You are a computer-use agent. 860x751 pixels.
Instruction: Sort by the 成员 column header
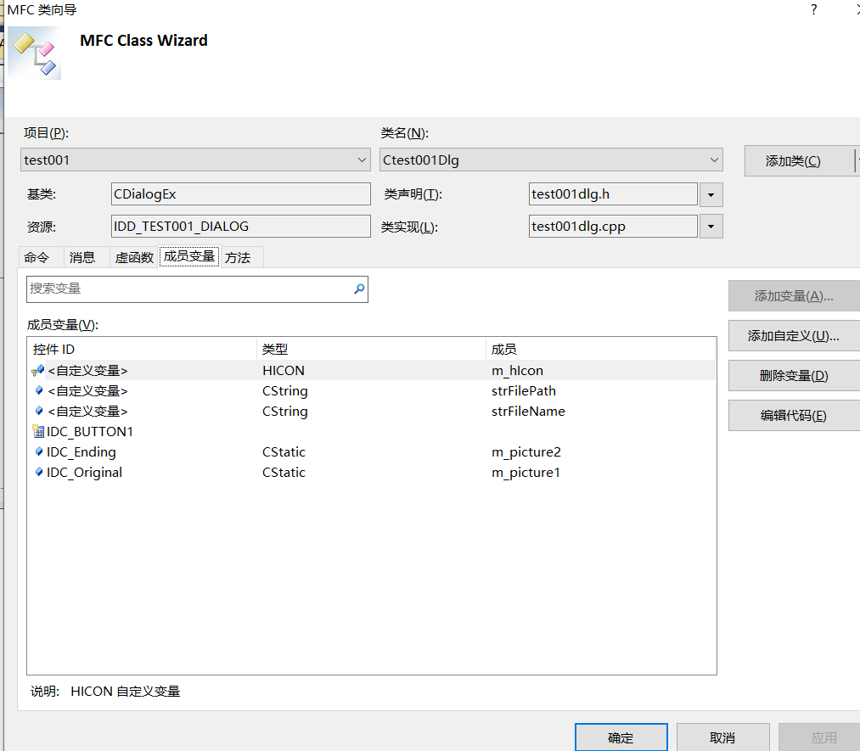point(600,349)
